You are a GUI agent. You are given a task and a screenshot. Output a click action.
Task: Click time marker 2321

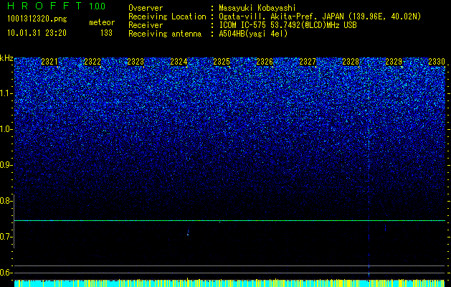point(49,62)
